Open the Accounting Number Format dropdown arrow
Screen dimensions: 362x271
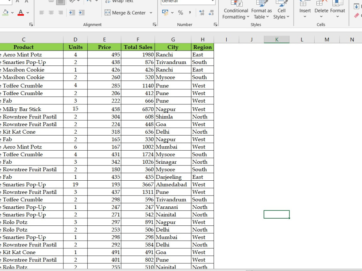172,13
